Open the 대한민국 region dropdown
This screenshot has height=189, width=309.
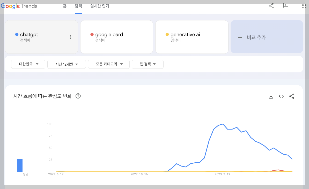coord(28,64)
